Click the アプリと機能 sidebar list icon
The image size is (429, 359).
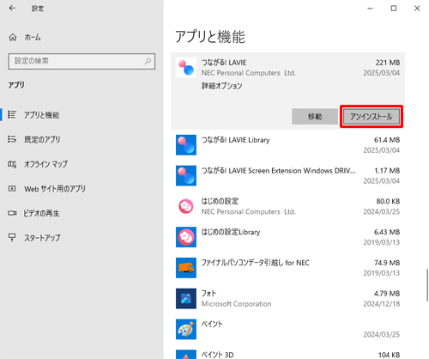pyautogui.click(x=12, y=114)
